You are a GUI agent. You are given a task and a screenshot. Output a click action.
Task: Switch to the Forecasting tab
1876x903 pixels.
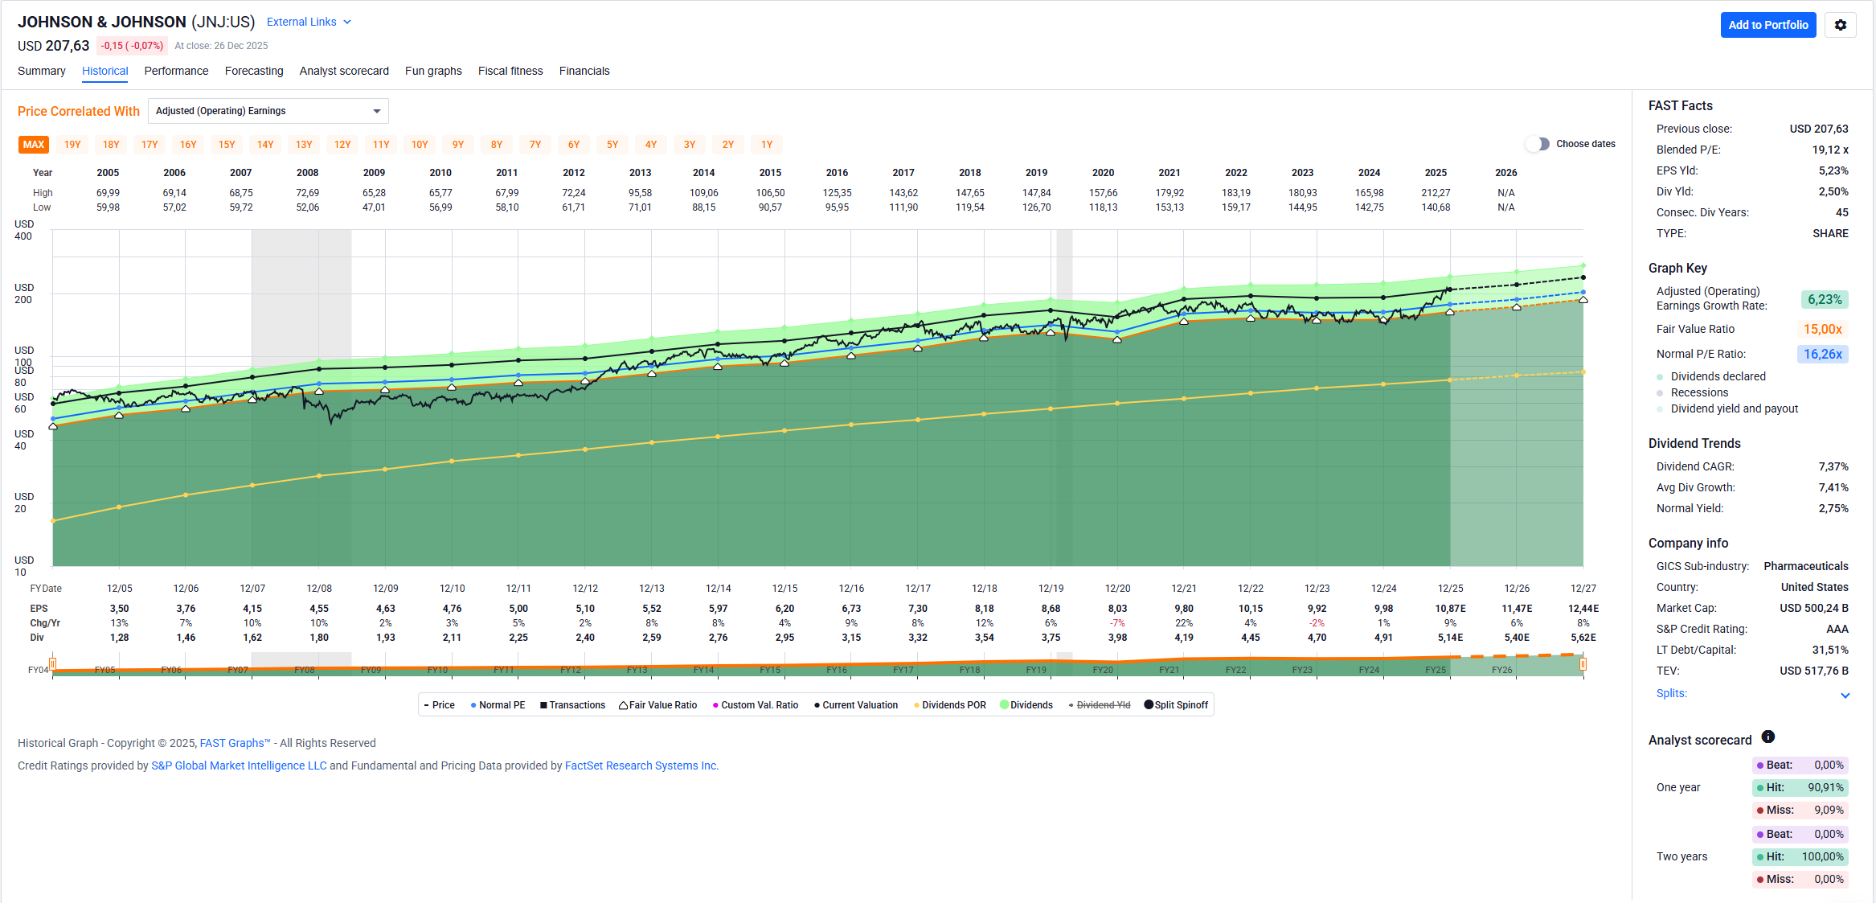[x=254, y=71]
